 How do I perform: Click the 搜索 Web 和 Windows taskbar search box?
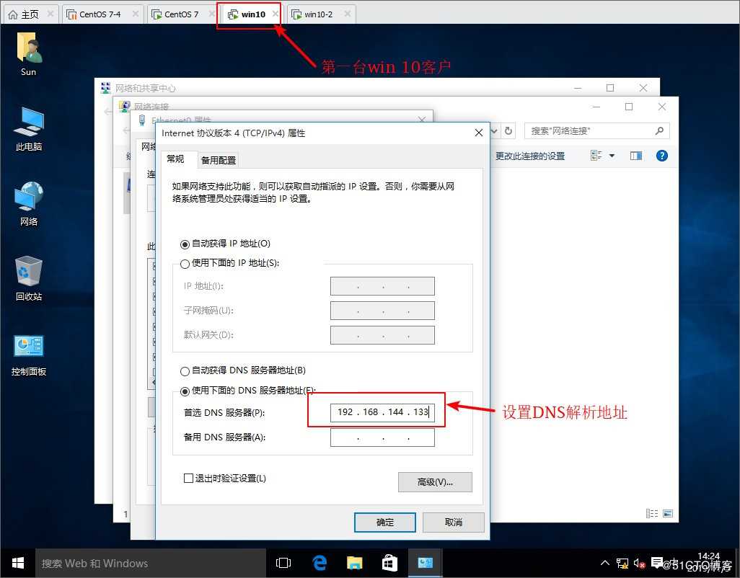151,563
